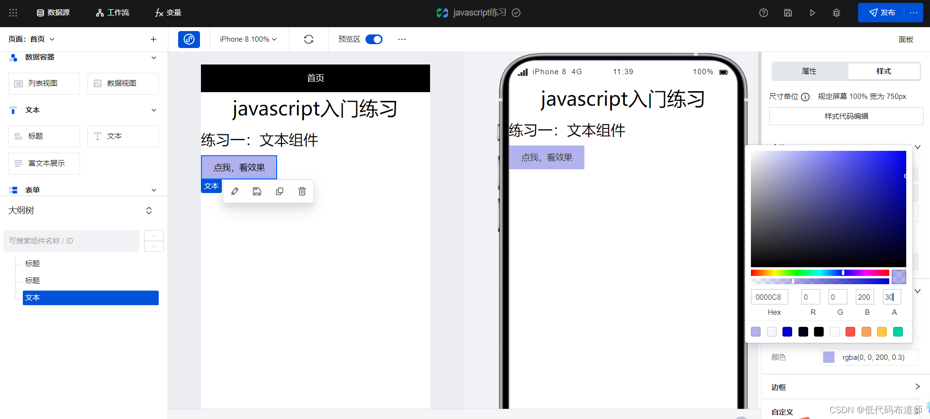Click the pencil edit icon on component toolbar
This screenshot has width=930, height=419.
point(235,192)
